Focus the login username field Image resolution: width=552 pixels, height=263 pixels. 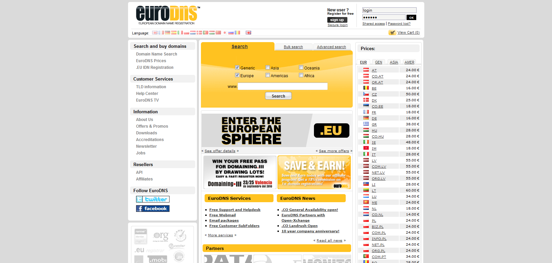tap(390, 10)
